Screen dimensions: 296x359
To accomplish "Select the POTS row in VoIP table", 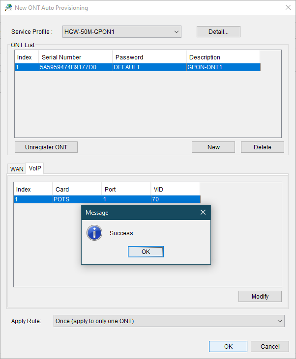I will (x=107, y=199).
